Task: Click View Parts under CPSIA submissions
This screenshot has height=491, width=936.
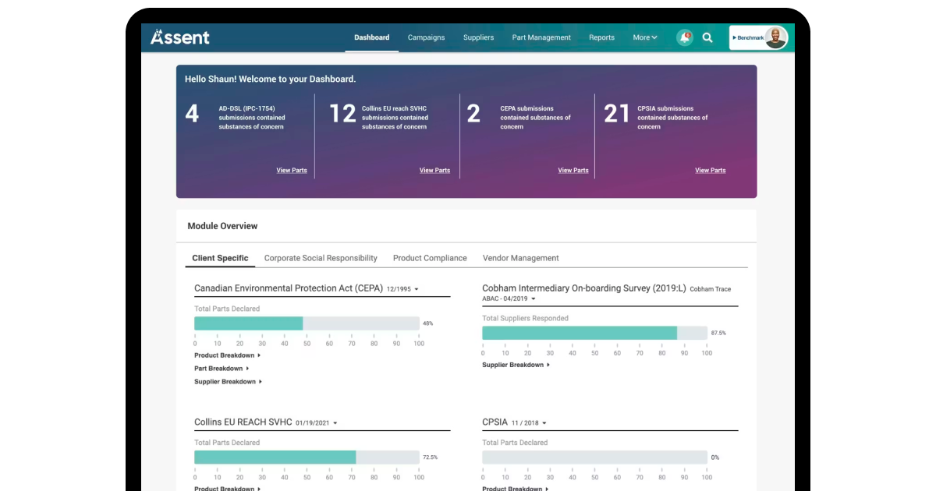Action: (711, 170)
